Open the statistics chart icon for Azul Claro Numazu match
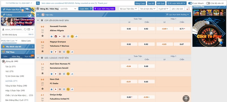 pos(72,74)
